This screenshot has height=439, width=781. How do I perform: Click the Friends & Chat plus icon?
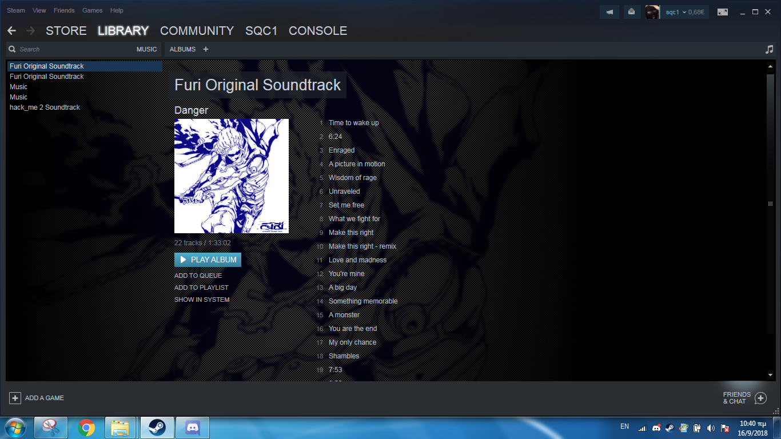(x=760, y=398)
